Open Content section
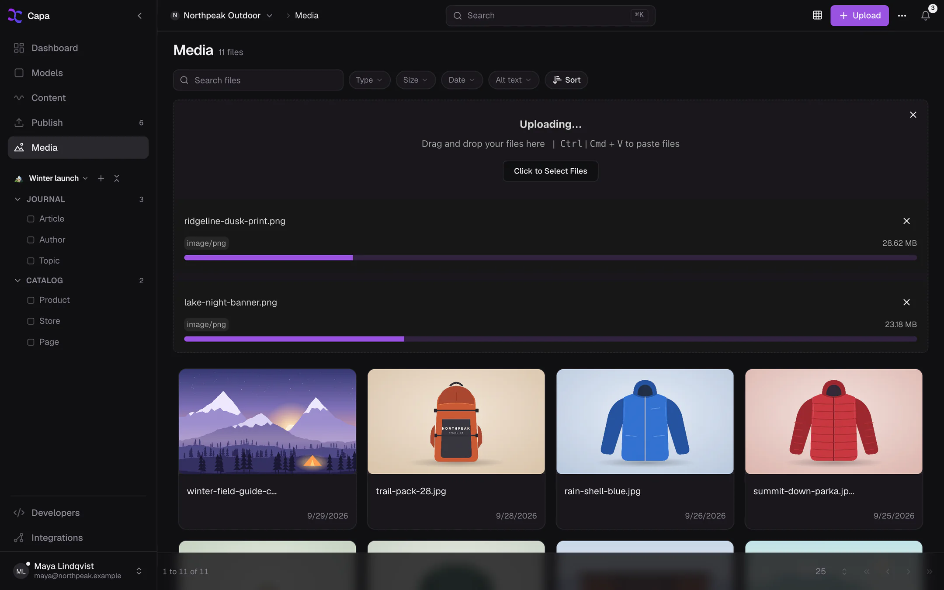The width and height of the screenshot is (944, 590). click(x=78, y=98)
